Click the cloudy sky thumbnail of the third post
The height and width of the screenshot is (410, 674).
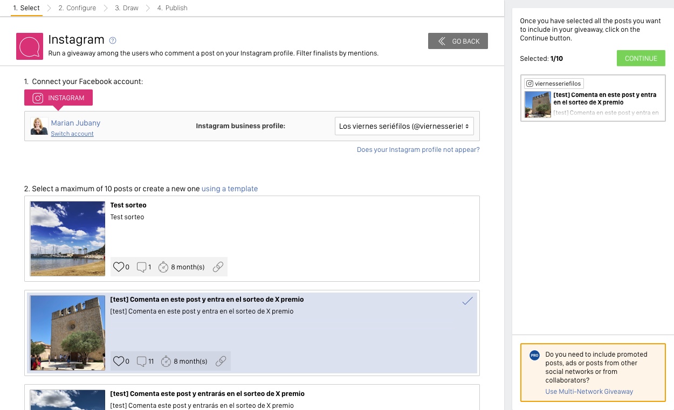(x=67, y=400)
